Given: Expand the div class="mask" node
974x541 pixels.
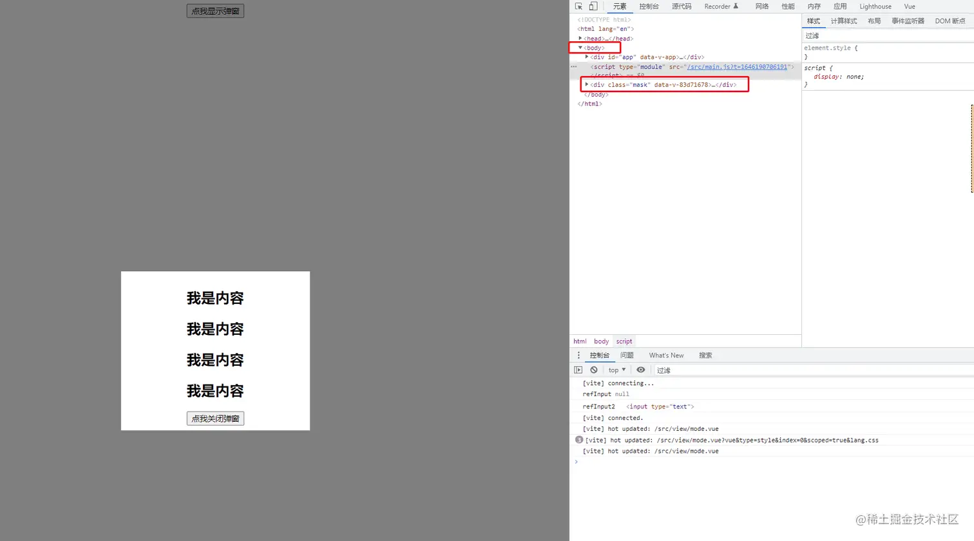Looking at the screenshot, I should click(587, 84).
